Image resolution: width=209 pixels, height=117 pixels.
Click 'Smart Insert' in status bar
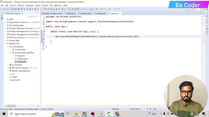pyautogui.click(x=135, y=109)
